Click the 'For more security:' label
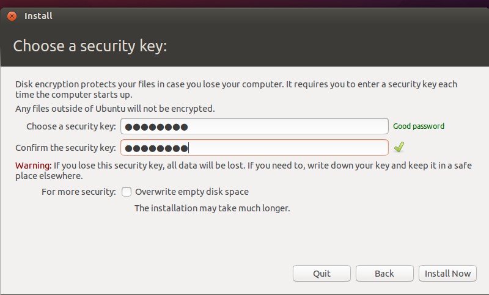This screenshot has height=295, width=489. [x=78, y=192]
